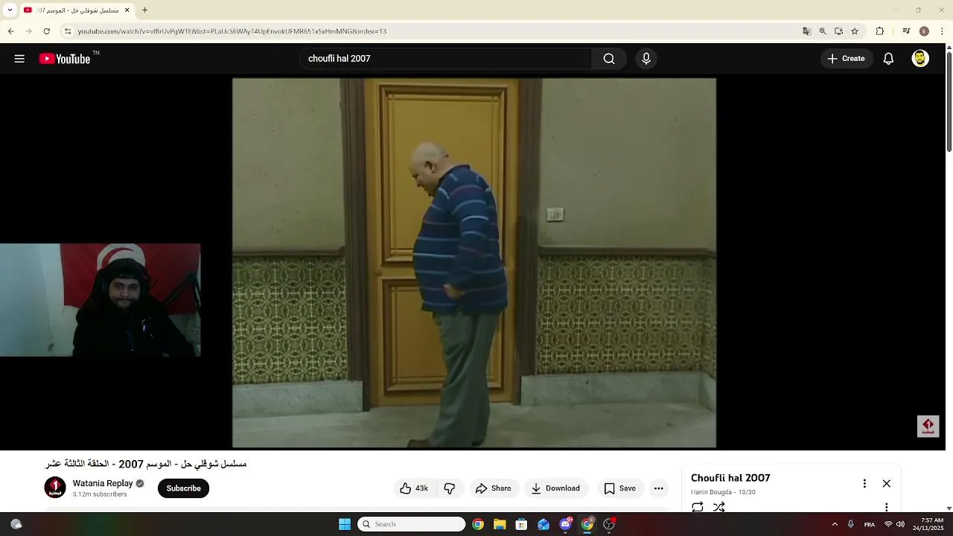Click the Watania channel watermark on the video
This screenshot has height=536, width=953.
pos(928,427)
